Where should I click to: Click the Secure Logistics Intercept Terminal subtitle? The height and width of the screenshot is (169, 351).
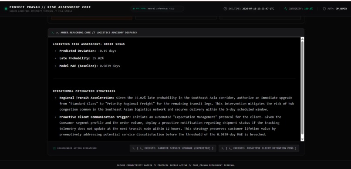coord(41,11)
